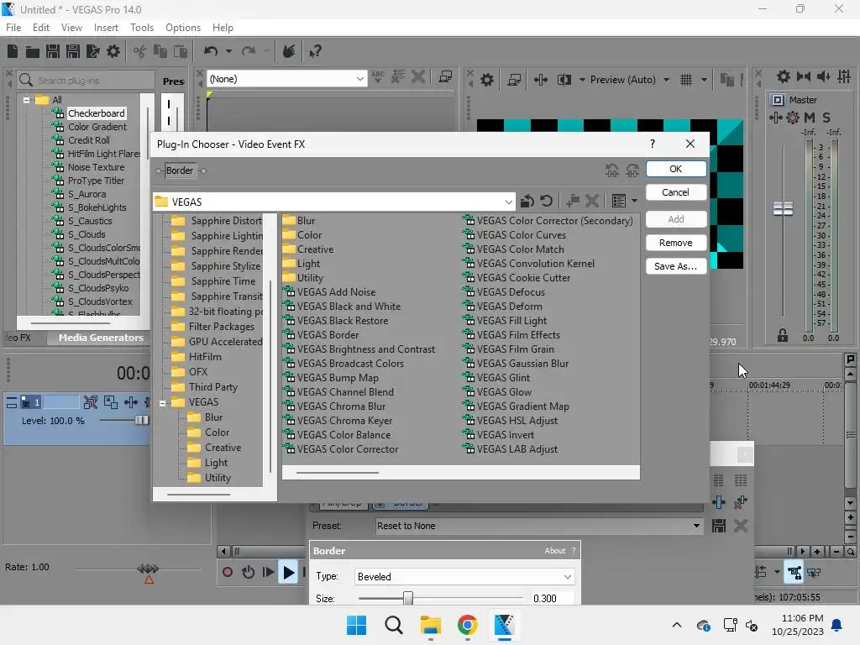This screenshot has width=860, height=645.
Task: Click the Border plug-in chain button
Action: click(x=180, y=170)
